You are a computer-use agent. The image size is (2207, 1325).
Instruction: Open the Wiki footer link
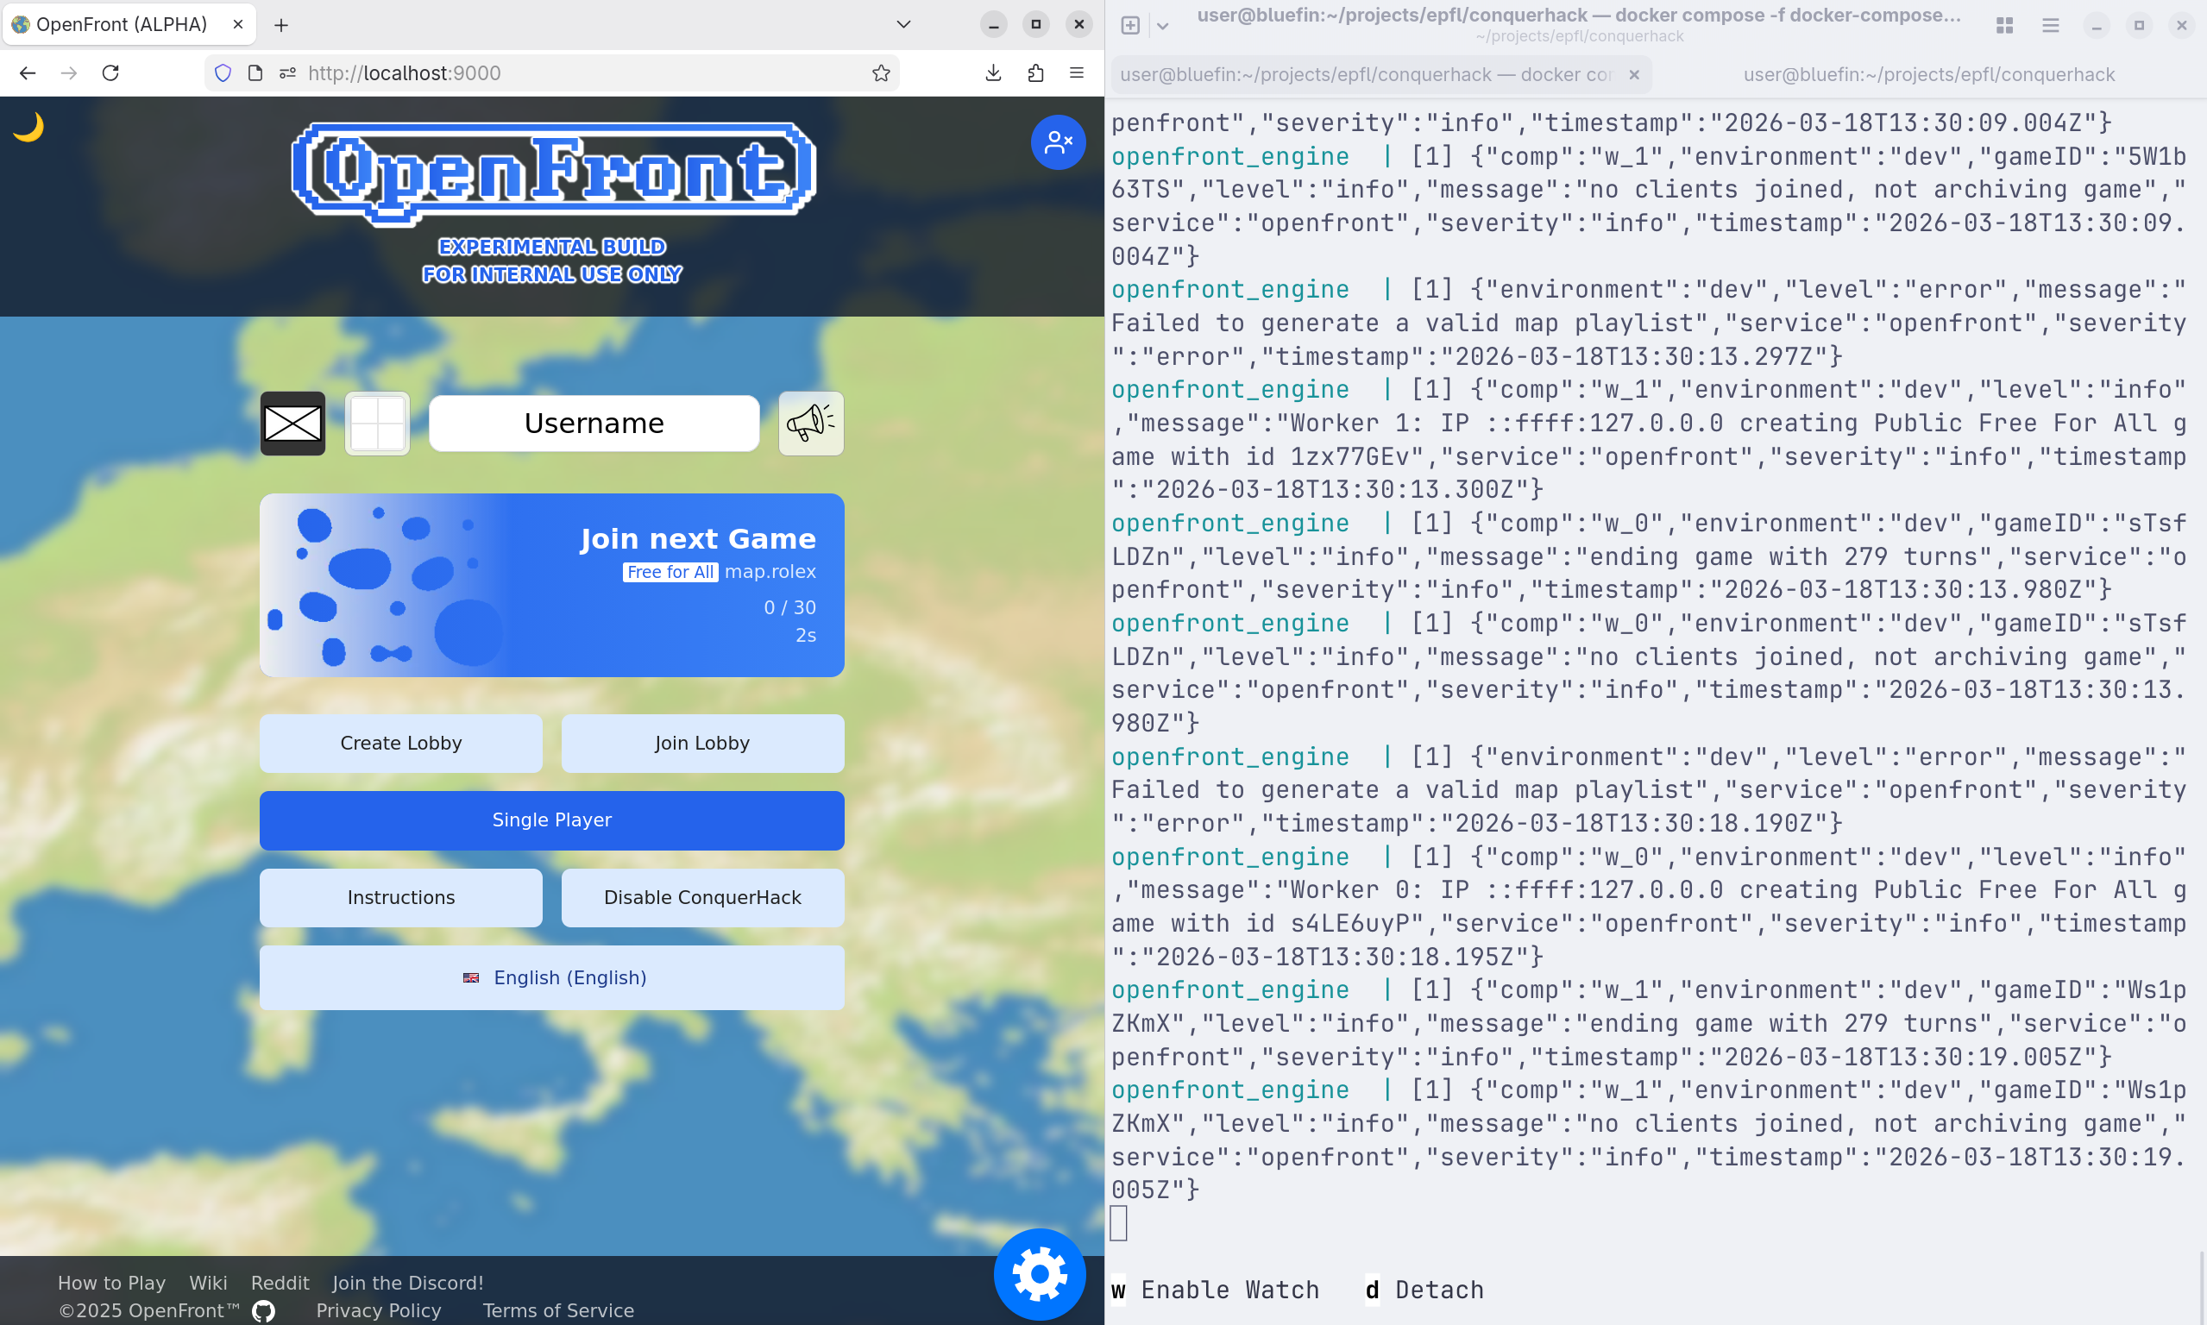click(208, 1283)
